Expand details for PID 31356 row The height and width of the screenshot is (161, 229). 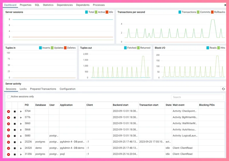coord(21,154)
